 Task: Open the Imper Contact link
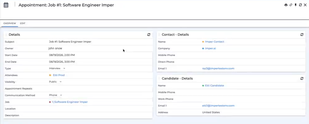[x=214, y=42]
